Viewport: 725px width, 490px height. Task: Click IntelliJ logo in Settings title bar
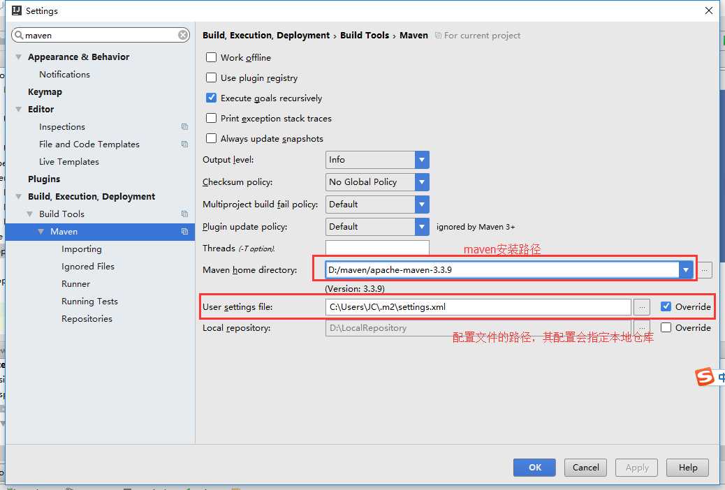pos(17,10)
